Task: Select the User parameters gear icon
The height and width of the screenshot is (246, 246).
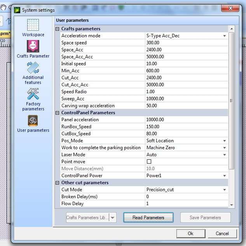Action: (x=33, y=120)
